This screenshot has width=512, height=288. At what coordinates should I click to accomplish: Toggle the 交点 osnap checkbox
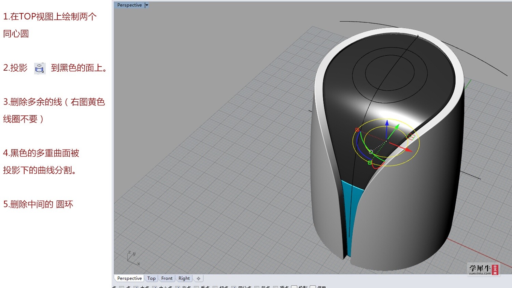(177, 287)
